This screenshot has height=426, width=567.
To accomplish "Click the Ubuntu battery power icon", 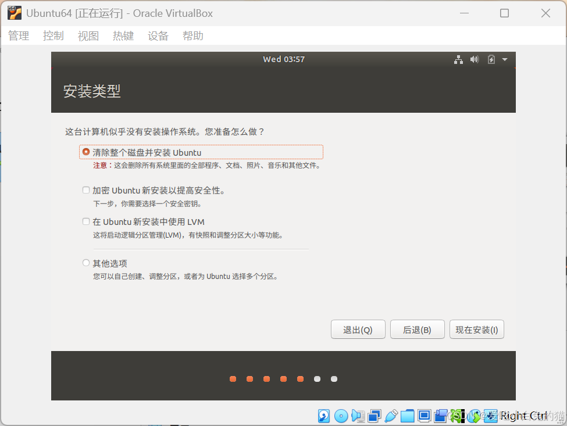I will click(491, 60).
